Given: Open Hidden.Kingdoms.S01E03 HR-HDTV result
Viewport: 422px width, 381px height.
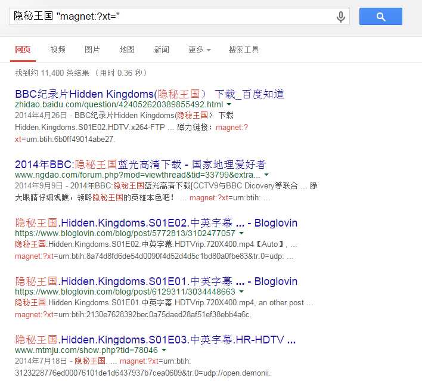Looking at the screenshot, I should click(x=156, y=339).
